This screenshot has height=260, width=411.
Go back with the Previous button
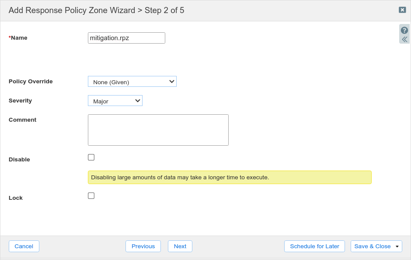tap(143, 246)
